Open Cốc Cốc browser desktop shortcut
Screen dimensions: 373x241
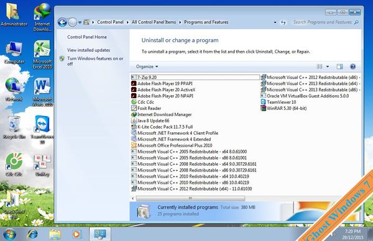[x=14, y=165]
